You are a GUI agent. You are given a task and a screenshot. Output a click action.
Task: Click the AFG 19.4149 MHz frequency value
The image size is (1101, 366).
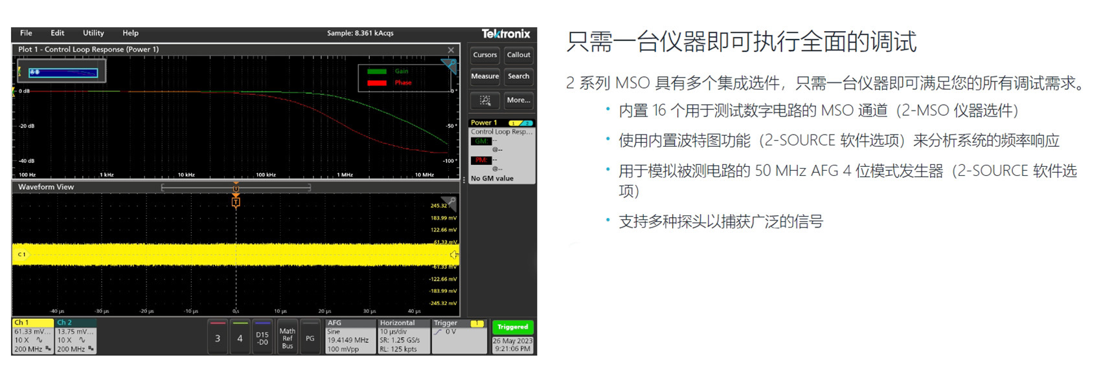coord(348,340)
